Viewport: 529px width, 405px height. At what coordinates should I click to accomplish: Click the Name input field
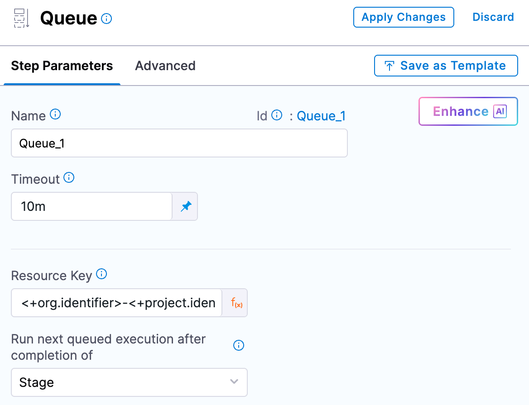pyautogui.click(x=179, y=143)
